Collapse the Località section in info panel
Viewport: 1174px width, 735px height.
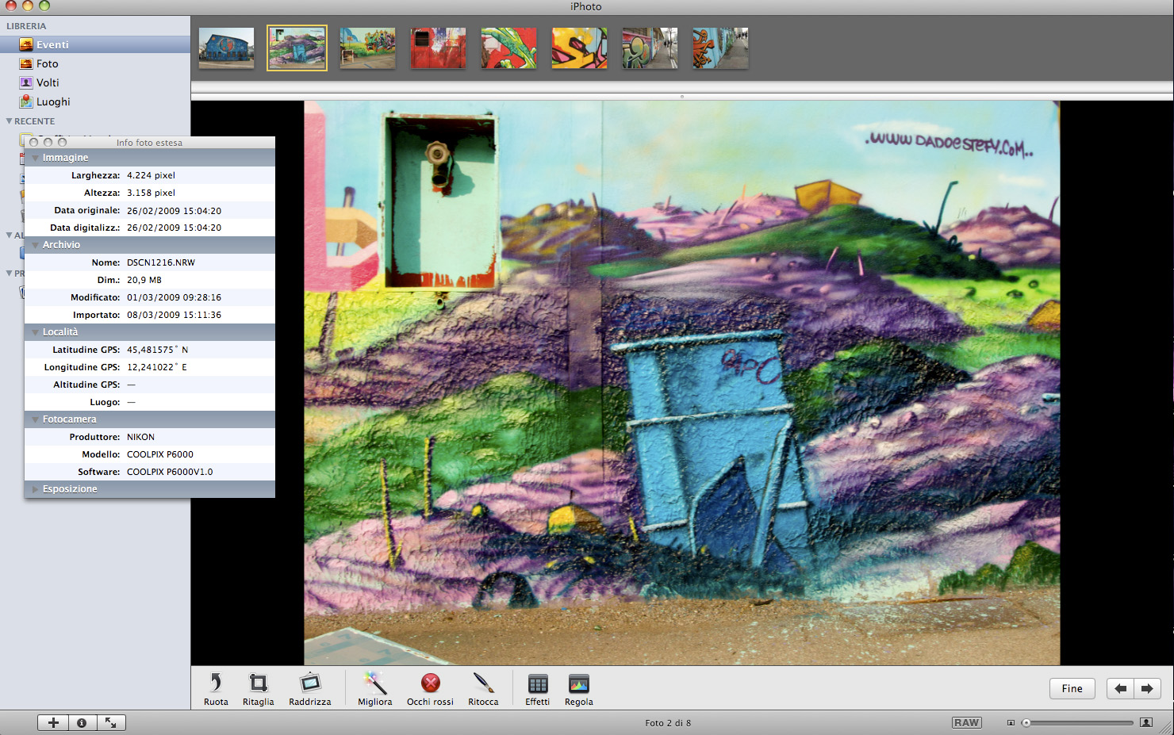coord(35,332)
